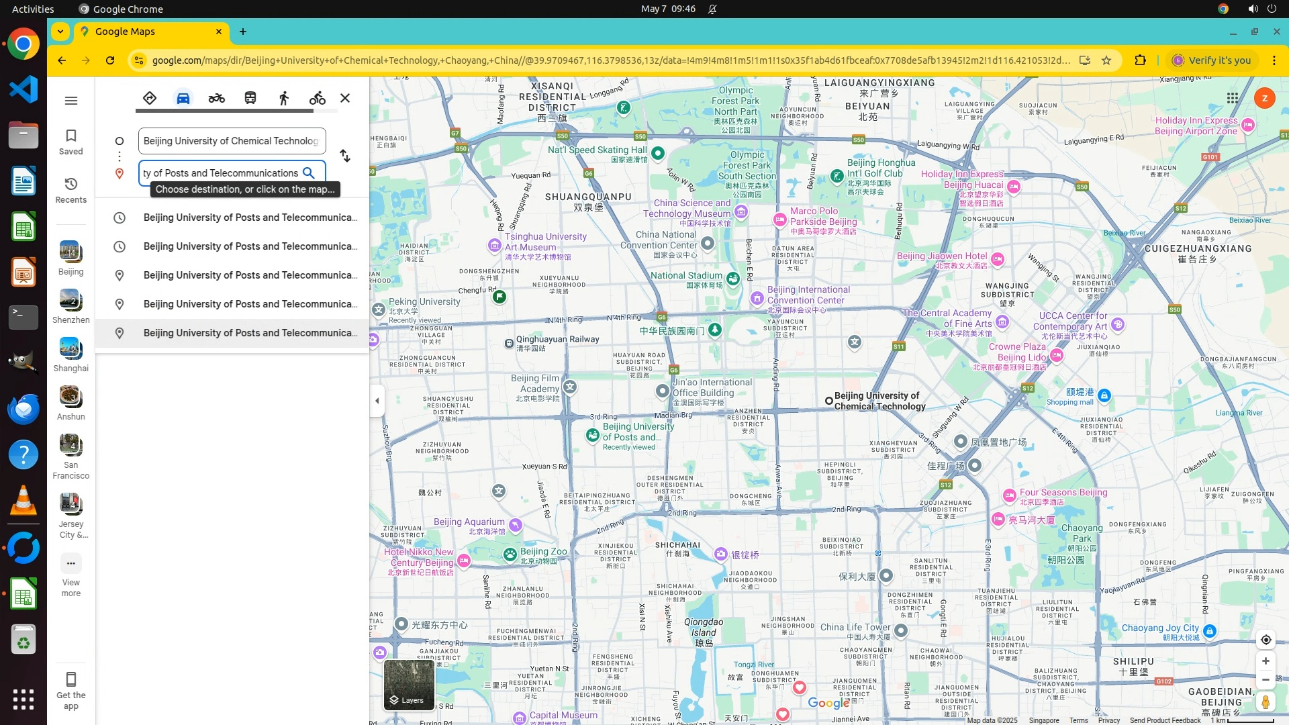
Task: Show your location on the map
Action: point(1266,640)
